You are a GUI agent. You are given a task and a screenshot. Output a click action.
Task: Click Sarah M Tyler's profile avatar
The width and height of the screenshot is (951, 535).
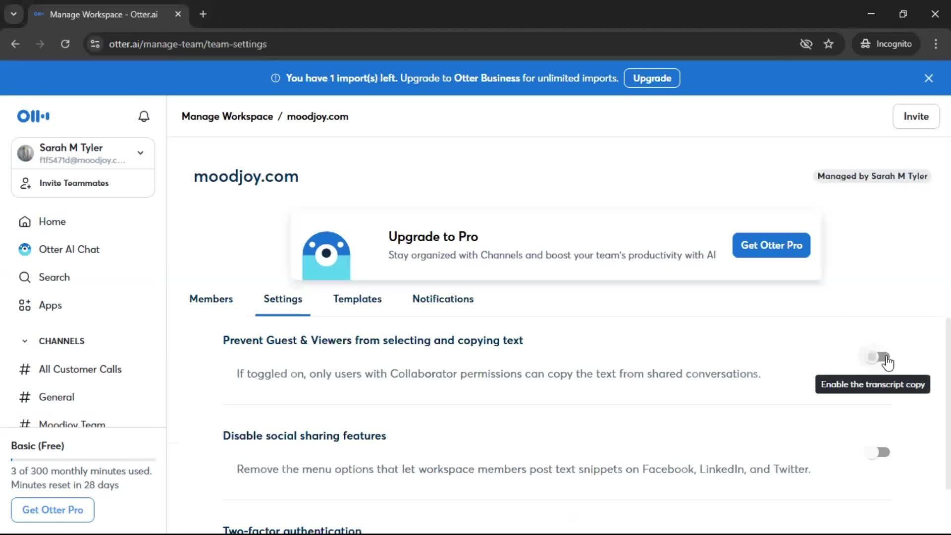[25, 153]
